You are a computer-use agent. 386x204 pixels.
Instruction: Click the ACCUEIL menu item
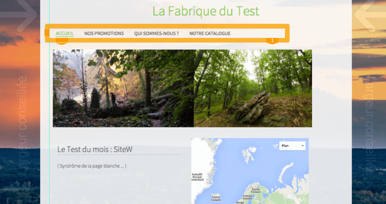pos(65,34)
